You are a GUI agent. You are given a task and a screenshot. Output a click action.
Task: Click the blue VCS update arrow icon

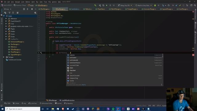pyautogui.click(x=176, y=6)
